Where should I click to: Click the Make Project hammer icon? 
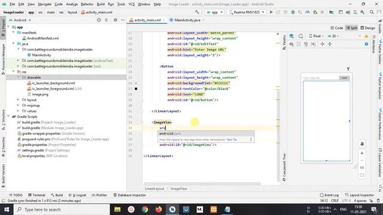197,12
